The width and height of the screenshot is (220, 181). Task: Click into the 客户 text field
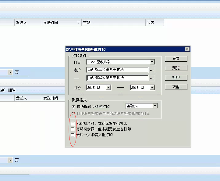(117, 70)
